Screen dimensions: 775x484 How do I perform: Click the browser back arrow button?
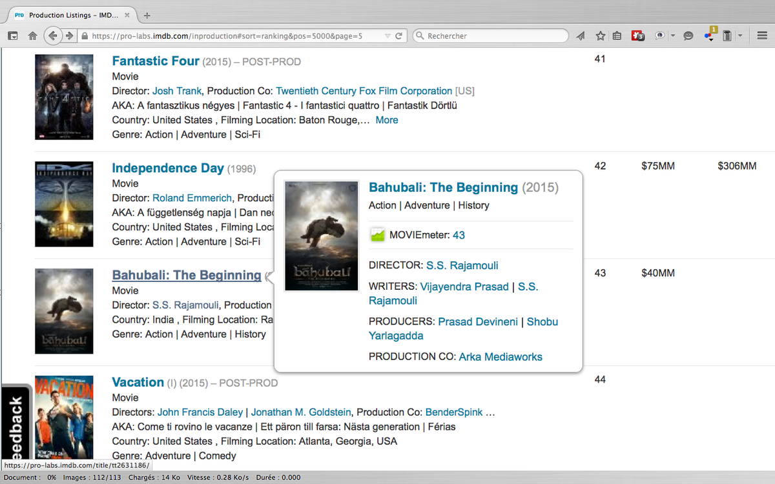click(x=53, y=36)
